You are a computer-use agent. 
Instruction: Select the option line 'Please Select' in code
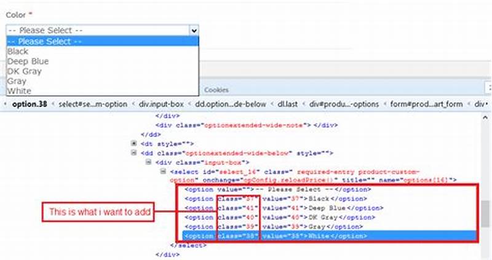[278, 189]
